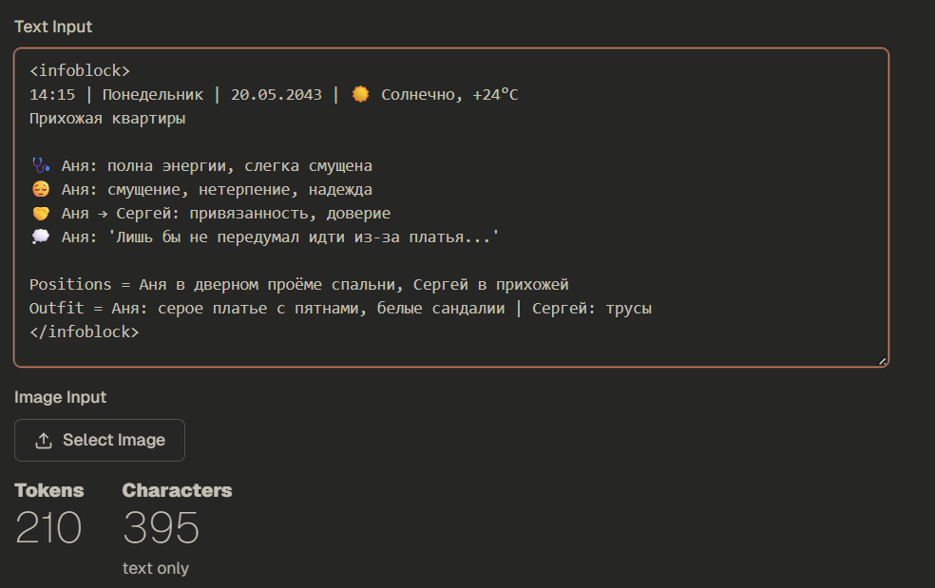Click the thought bubble emoji icon
The image size is (935, 588).
point(39,237)
